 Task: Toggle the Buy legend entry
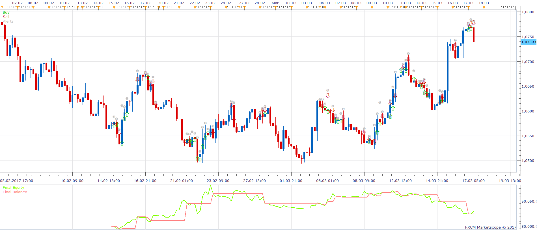point(6,12)
